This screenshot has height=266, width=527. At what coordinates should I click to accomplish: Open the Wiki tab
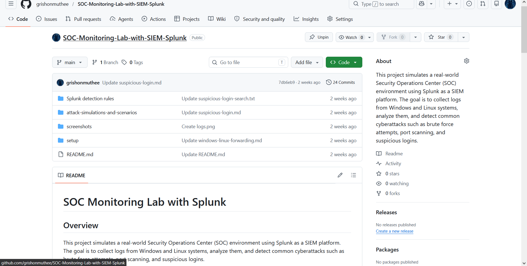tap(217, 19)
